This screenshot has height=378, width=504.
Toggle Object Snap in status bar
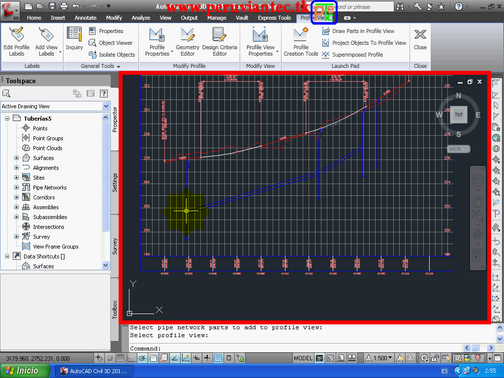[153, 358]
